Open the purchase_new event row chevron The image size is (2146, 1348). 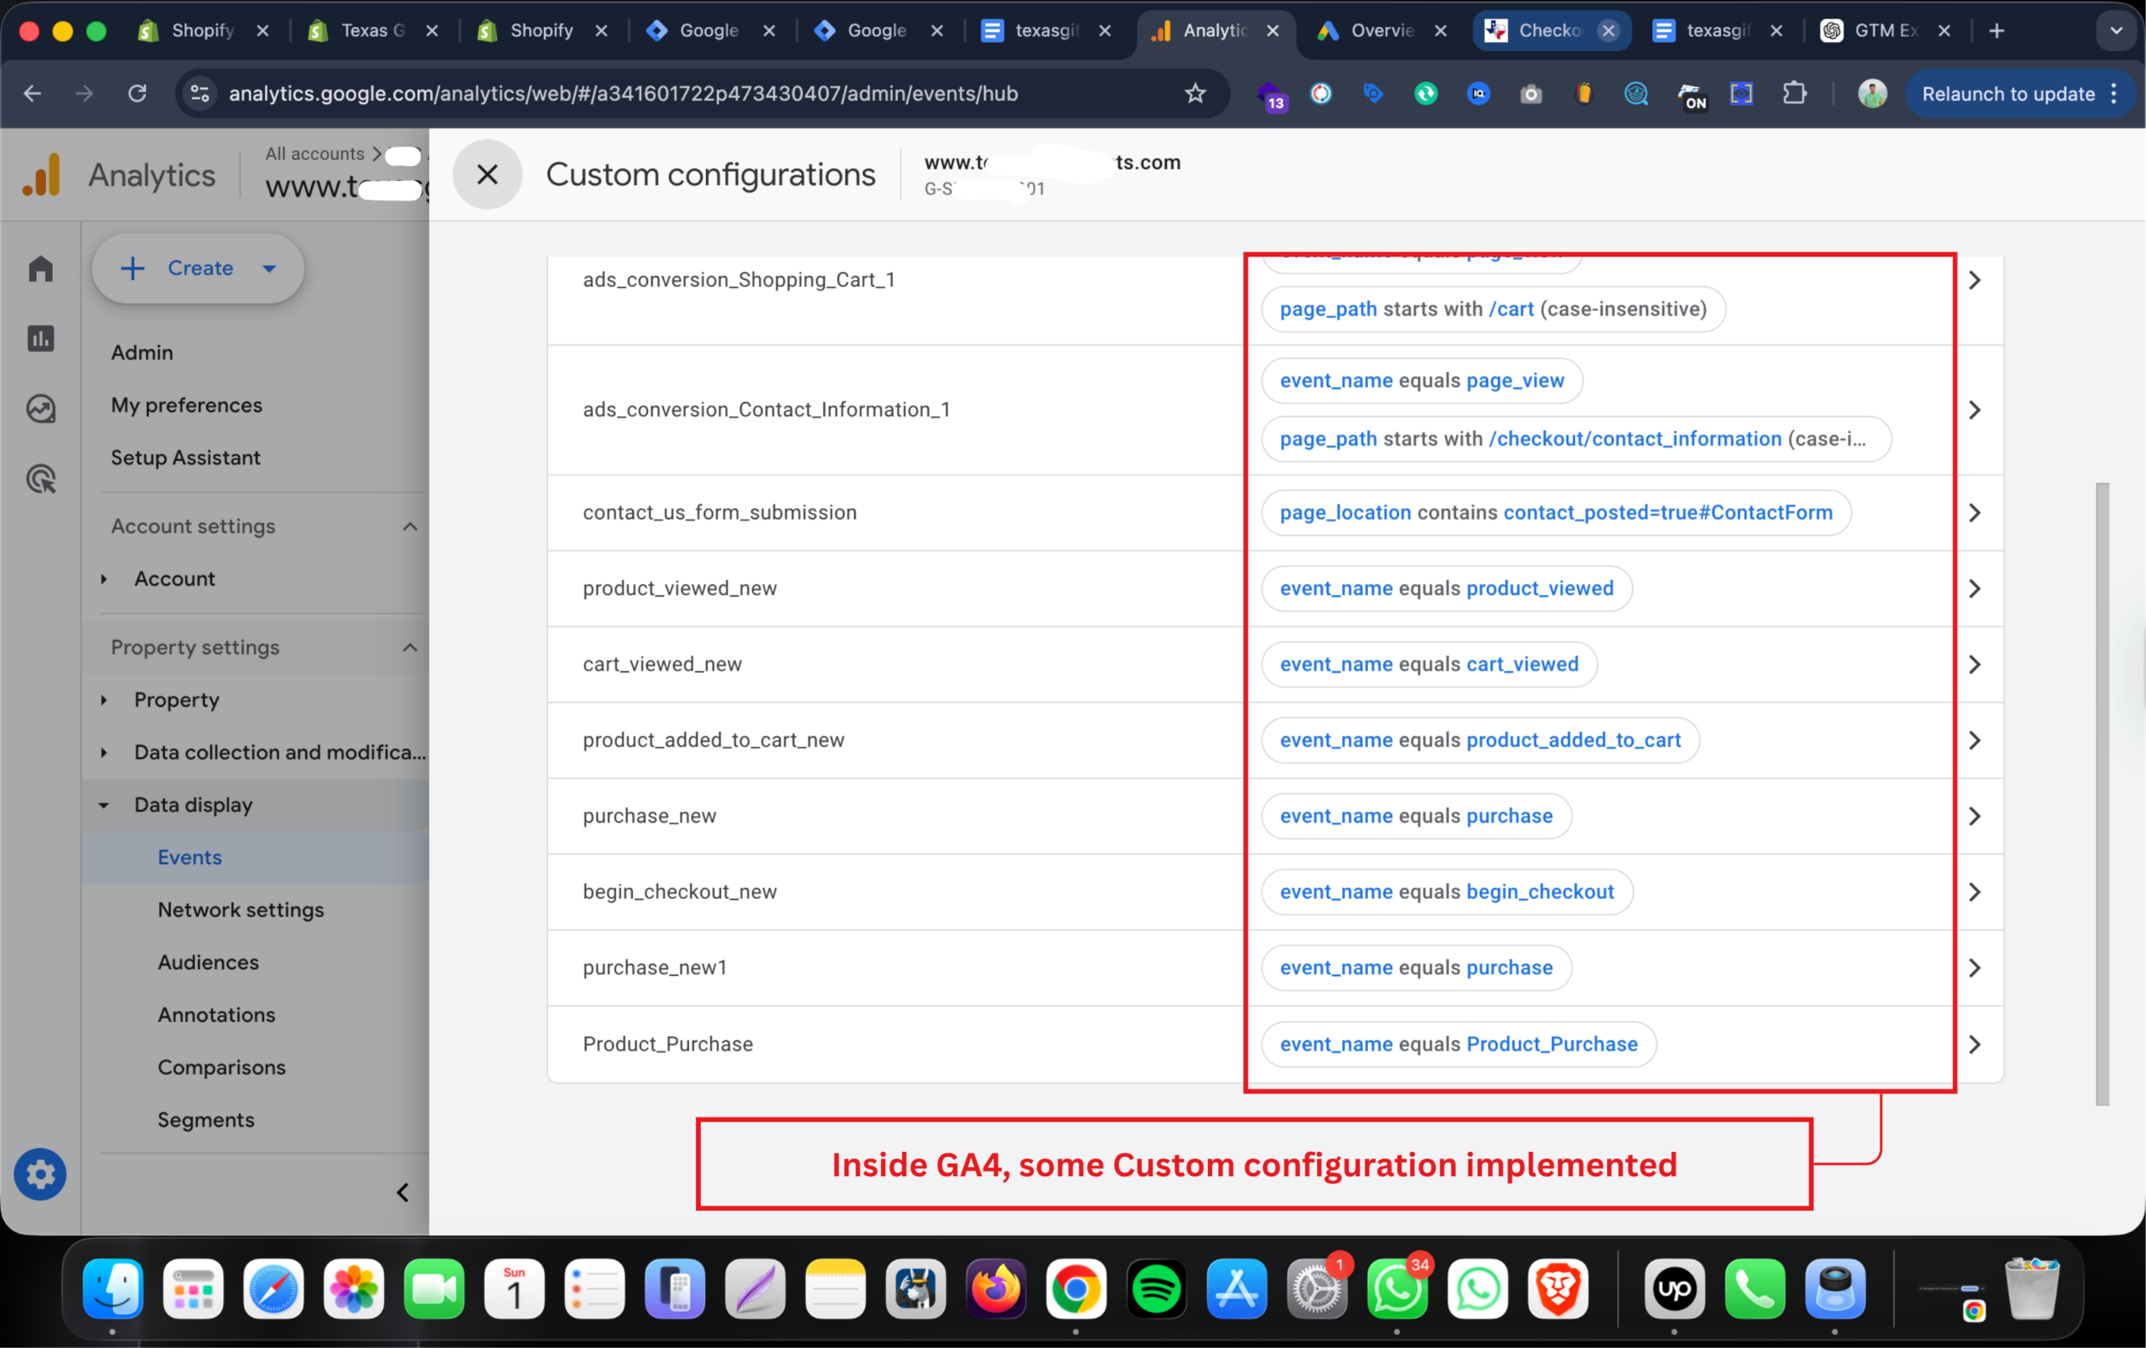click(x=1975, y=817)
